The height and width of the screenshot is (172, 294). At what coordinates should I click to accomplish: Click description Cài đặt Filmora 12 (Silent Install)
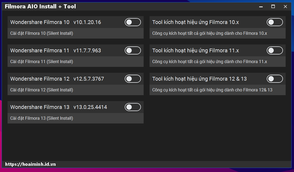coord(42,90)
